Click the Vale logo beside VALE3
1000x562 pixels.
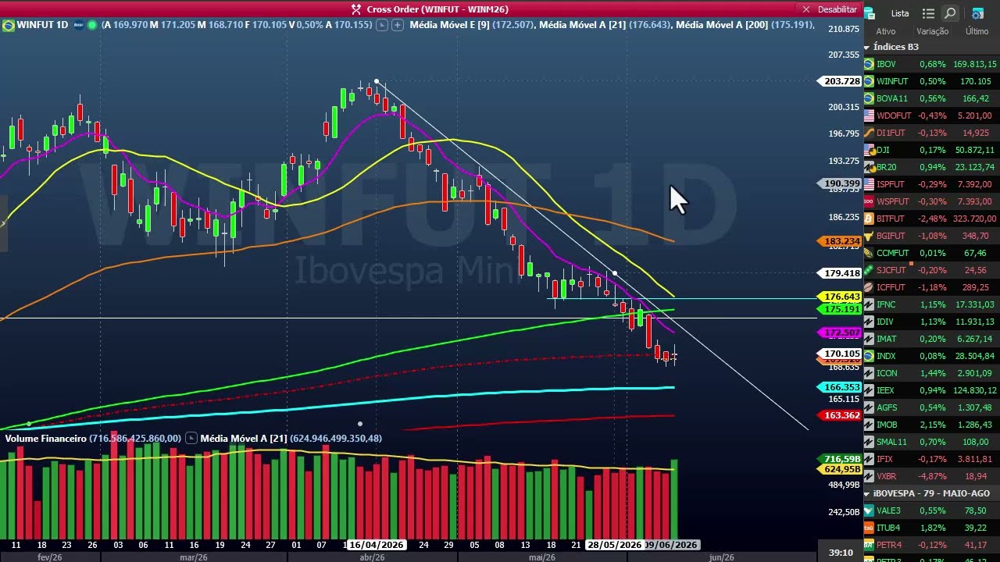pos(869,510)
